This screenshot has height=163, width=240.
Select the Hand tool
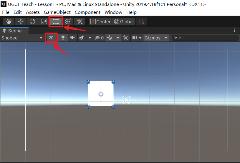click(9, 21)
